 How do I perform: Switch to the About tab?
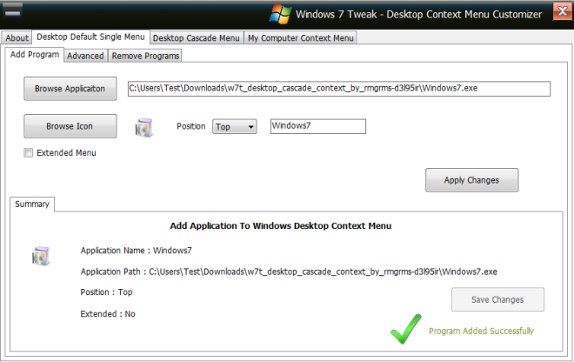pyautogui.click(x=17, y=37)
